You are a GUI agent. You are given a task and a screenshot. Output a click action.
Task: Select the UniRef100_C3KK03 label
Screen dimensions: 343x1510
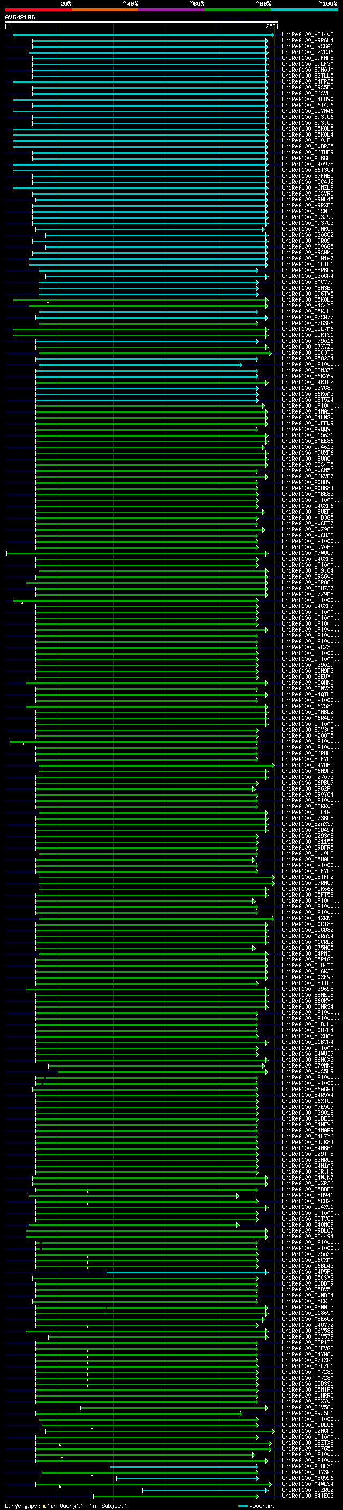point(308,806)
